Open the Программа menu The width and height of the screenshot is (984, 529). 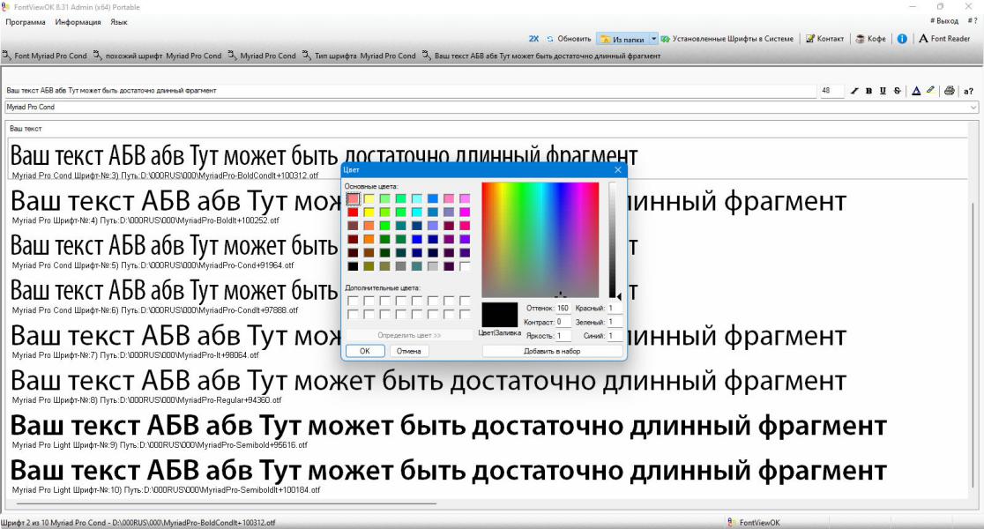pos(26,22)
